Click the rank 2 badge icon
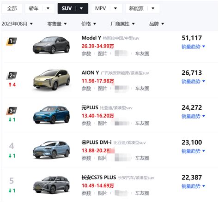Image resolution: width=219 pixels, height=202 pixels. (x=12, y=76)
